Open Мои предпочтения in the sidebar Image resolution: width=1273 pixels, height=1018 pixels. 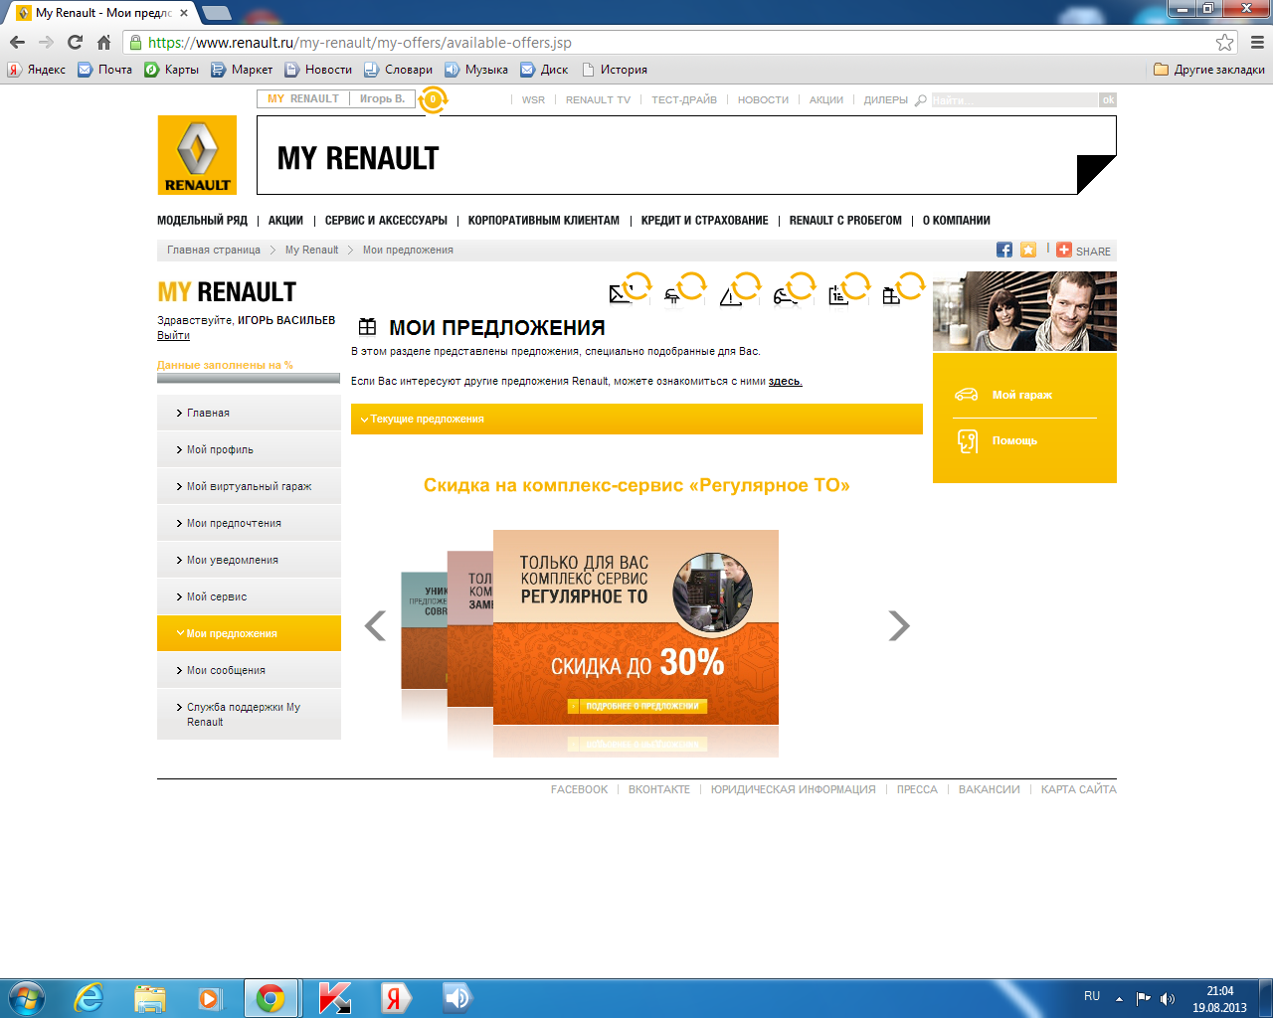[x=249, y=523]
